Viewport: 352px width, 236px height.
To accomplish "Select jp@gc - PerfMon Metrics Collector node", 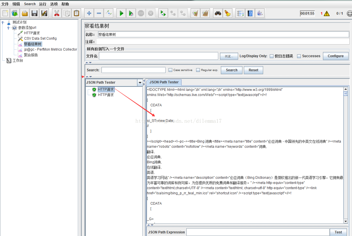I will point(50,49).
